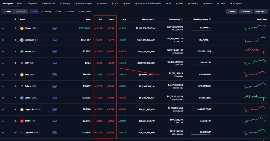Click the Ethereum coin logo

[x=22, y=40]
